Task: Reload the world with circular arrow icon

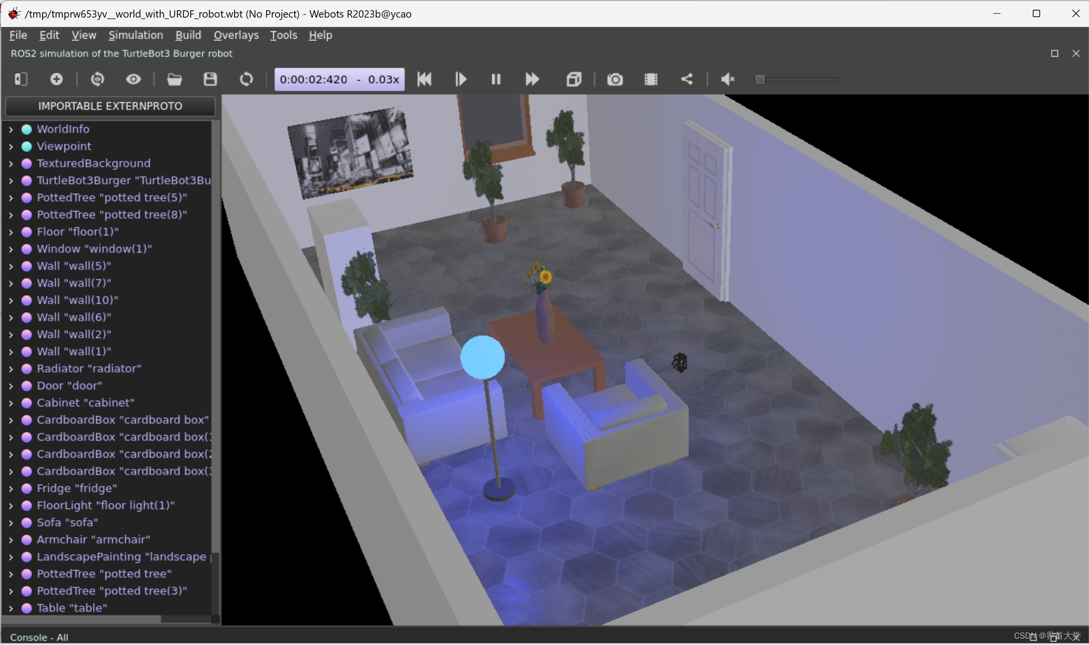Action: tap(246, 79)
